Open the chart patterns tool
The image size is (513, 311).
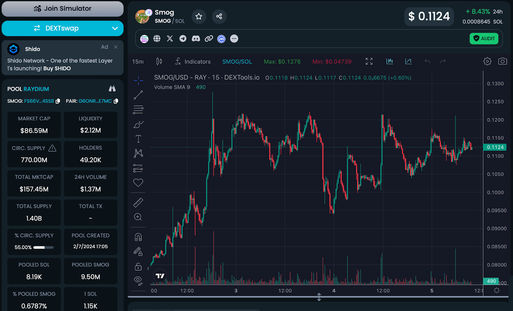coord(138,153)
